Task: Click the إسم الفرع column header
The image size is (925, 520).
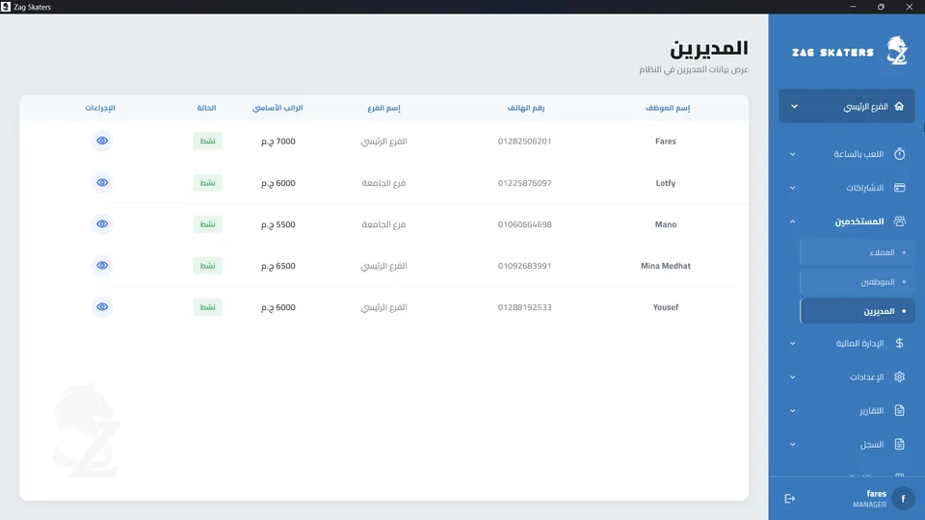Action: coord(383,108)
